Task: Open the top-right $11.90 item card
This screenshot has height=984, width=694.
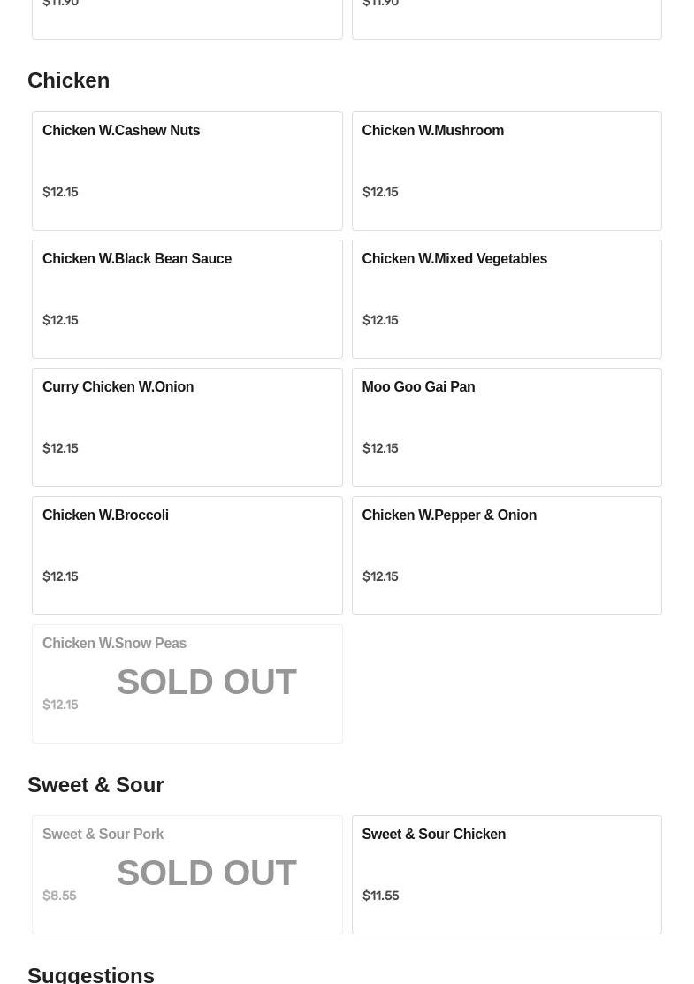Action: [507, 19]
